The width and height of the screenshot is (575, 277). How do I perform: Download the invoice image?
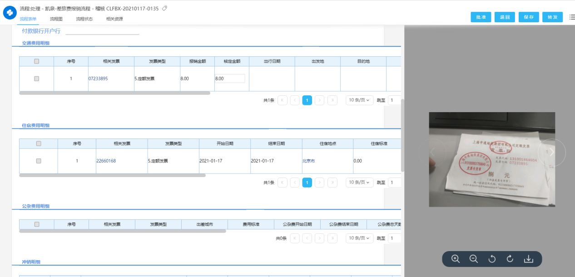(528, 259)
